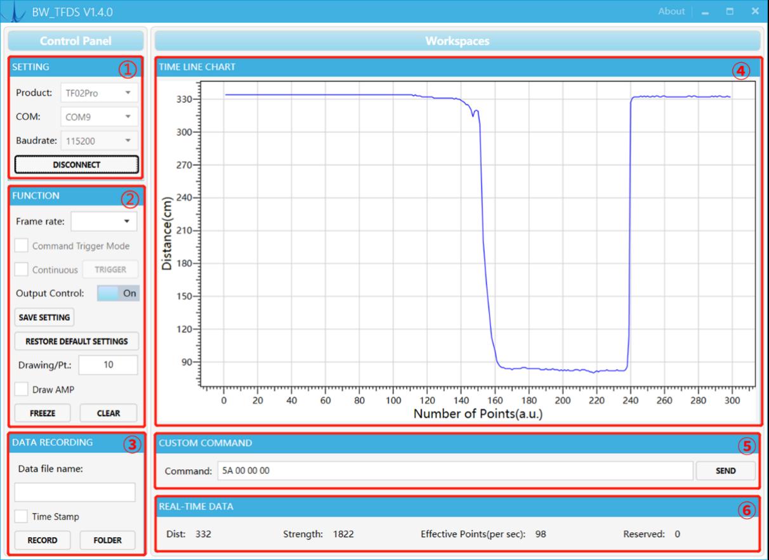
Task: Click the maximize window icon
Action: click(x=730, y=11)
